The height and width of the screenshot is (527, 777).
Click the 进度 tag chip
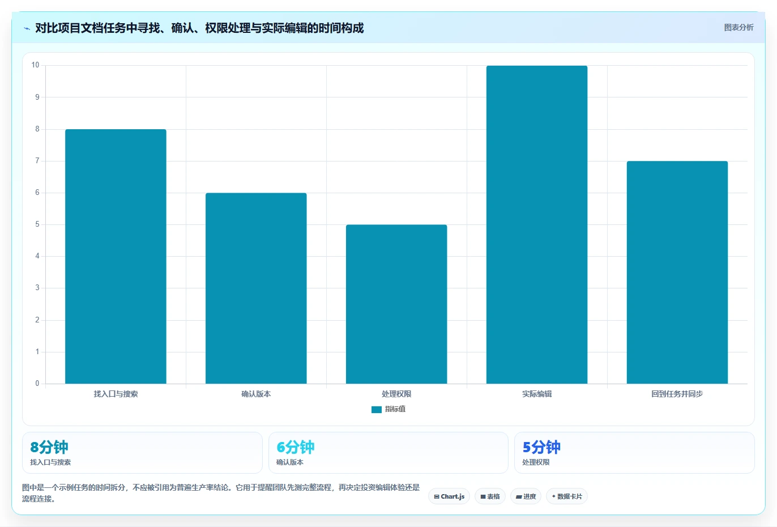(x=526, y=496)
